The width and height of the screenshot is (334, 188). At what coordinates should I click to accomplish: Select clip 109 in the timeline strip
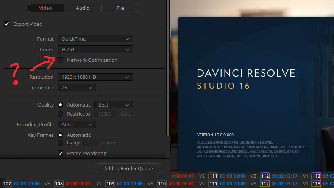tap(110, 183)
